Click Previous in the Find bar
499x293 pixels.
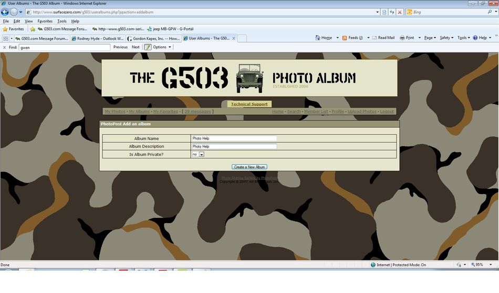coord(120,47)
